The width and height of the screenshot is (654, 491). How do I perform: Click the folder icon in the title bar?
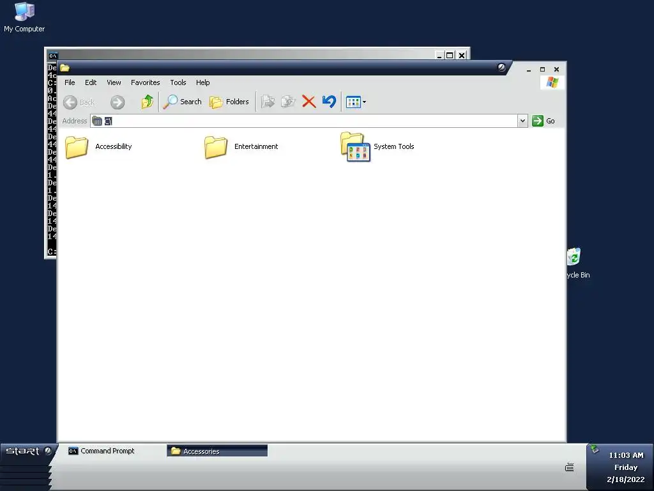(65, 68)
